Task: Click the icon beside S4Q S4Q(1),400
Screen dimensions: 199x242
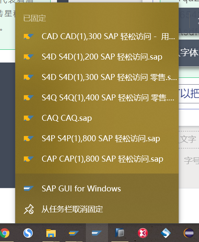Action: point(28,97)
